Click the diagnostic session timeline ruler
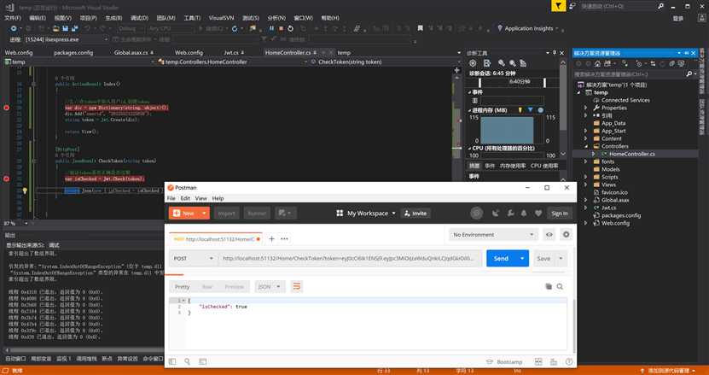The image size is (709, 375). [512, 82]
